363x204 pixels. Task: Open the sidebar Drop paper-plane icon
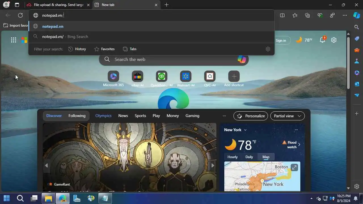tap(357, 95)
